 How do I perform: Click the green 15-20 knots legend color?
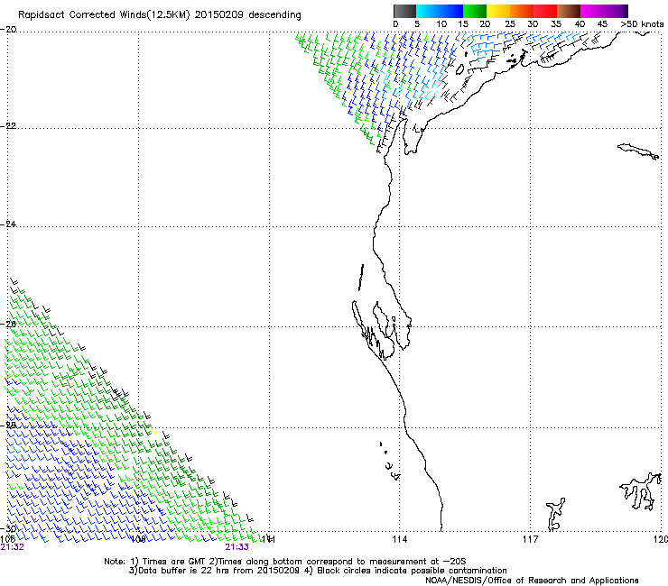475,11
